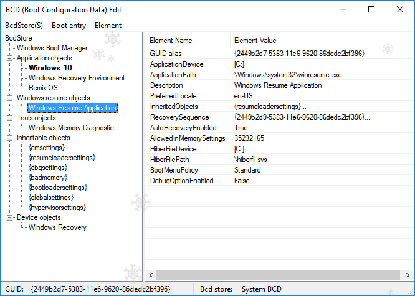
Task: Collapse the Inheritable objects node
Action: click(x=9, y=138)
